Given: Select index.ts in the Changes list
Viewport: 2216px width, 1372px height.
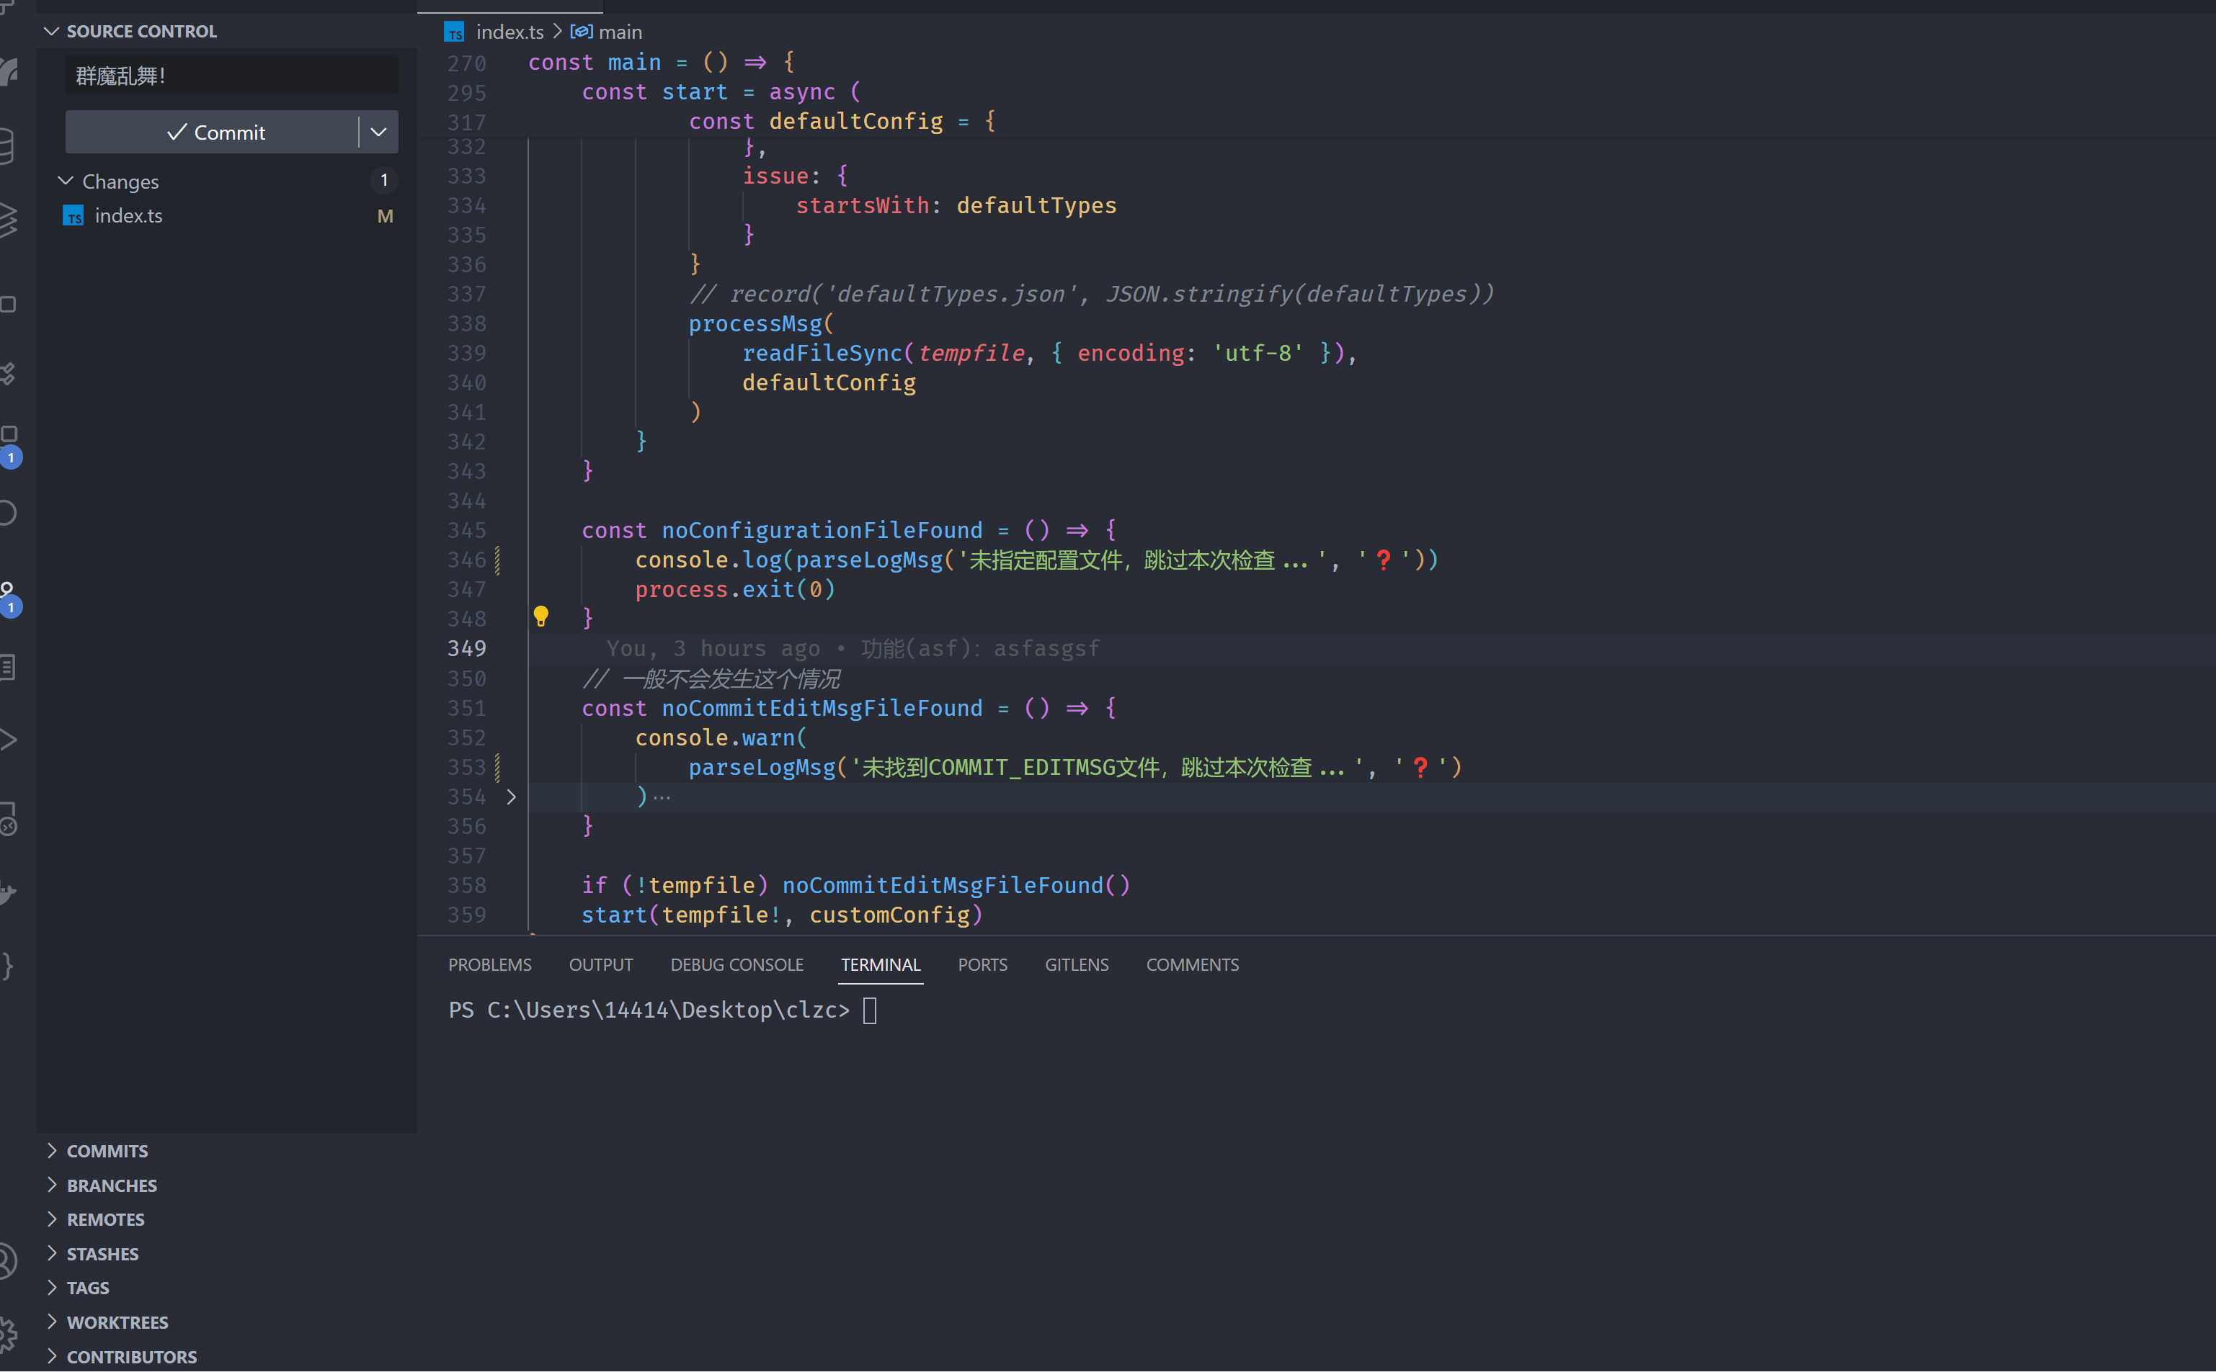Looking at the screenshot, I should (x=129, y=216).
